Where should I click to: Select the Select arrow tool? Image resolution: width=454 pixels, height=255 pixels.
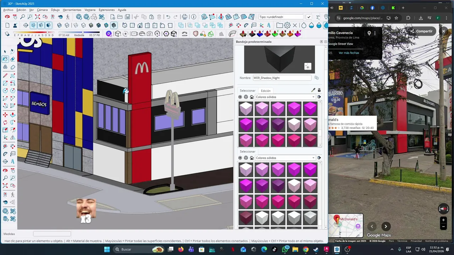coord(5,51)
